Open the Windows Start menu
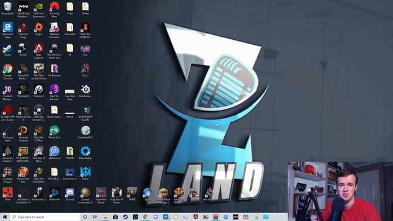This screenshot has width=393, height=221. click(5, 217)
